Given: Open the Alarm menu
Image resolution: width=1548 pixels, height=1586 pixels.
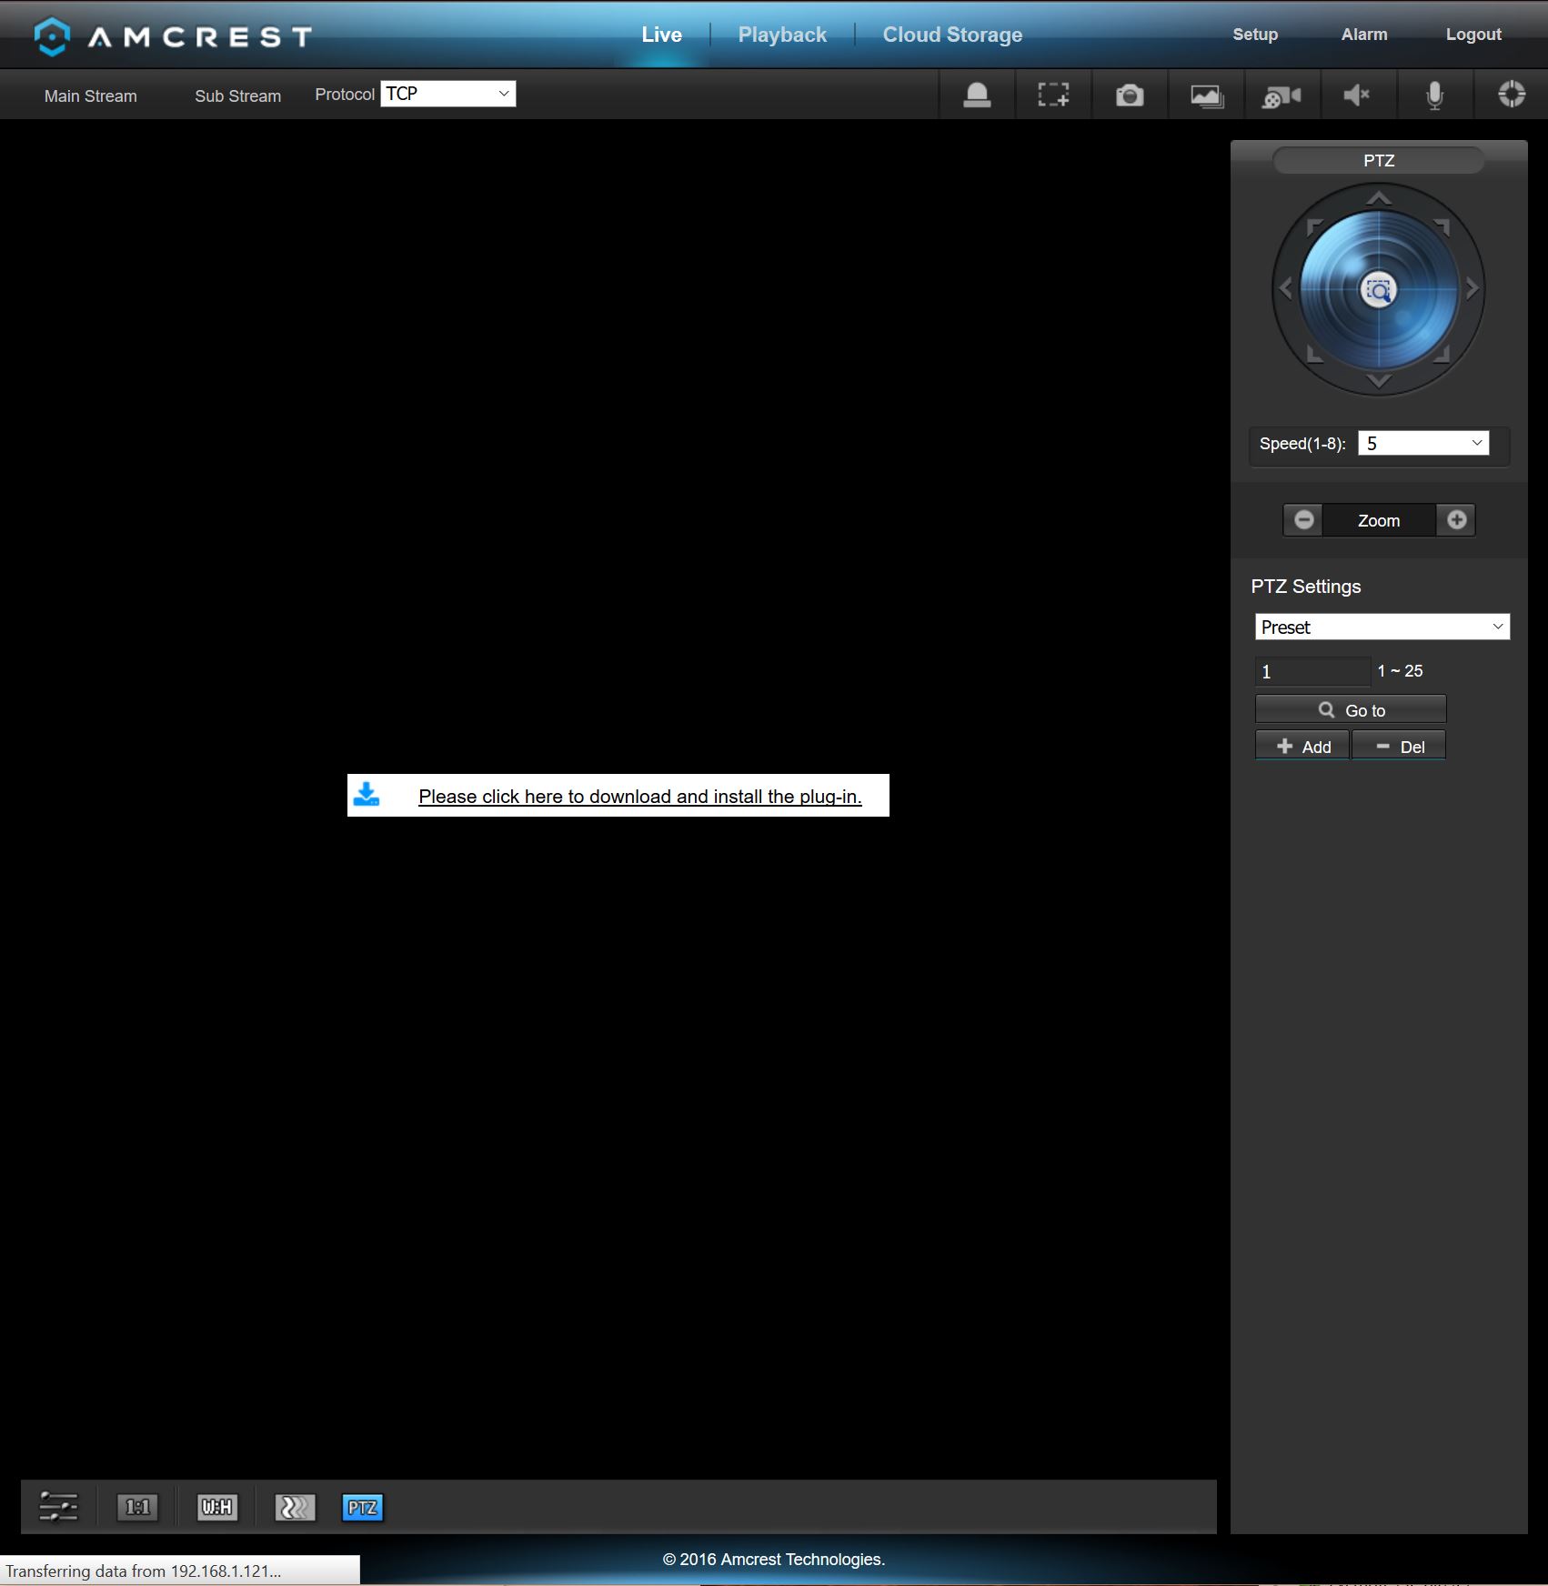Looking at the screenshot, I should (1364, 35).
